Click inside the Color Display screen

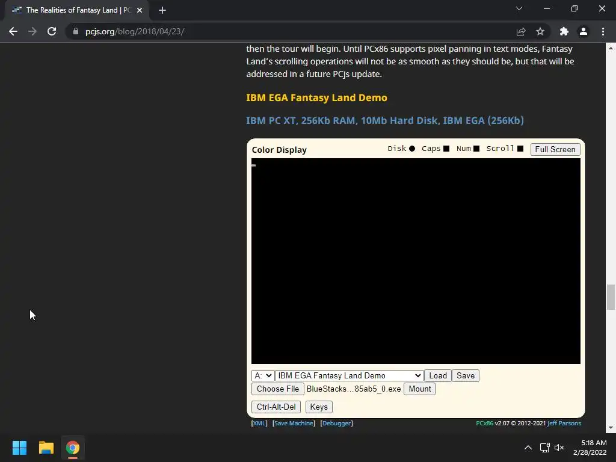[416, 261]
